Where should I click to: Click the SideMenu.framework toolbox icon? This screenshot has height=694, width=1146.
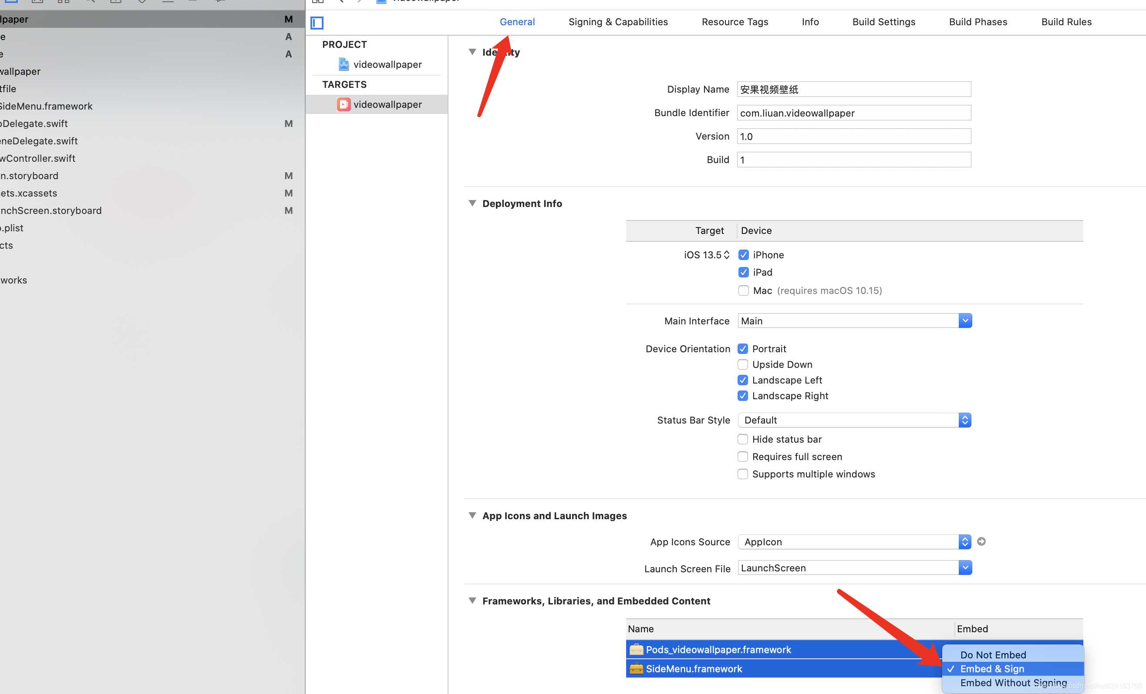(x=636, y=668)
